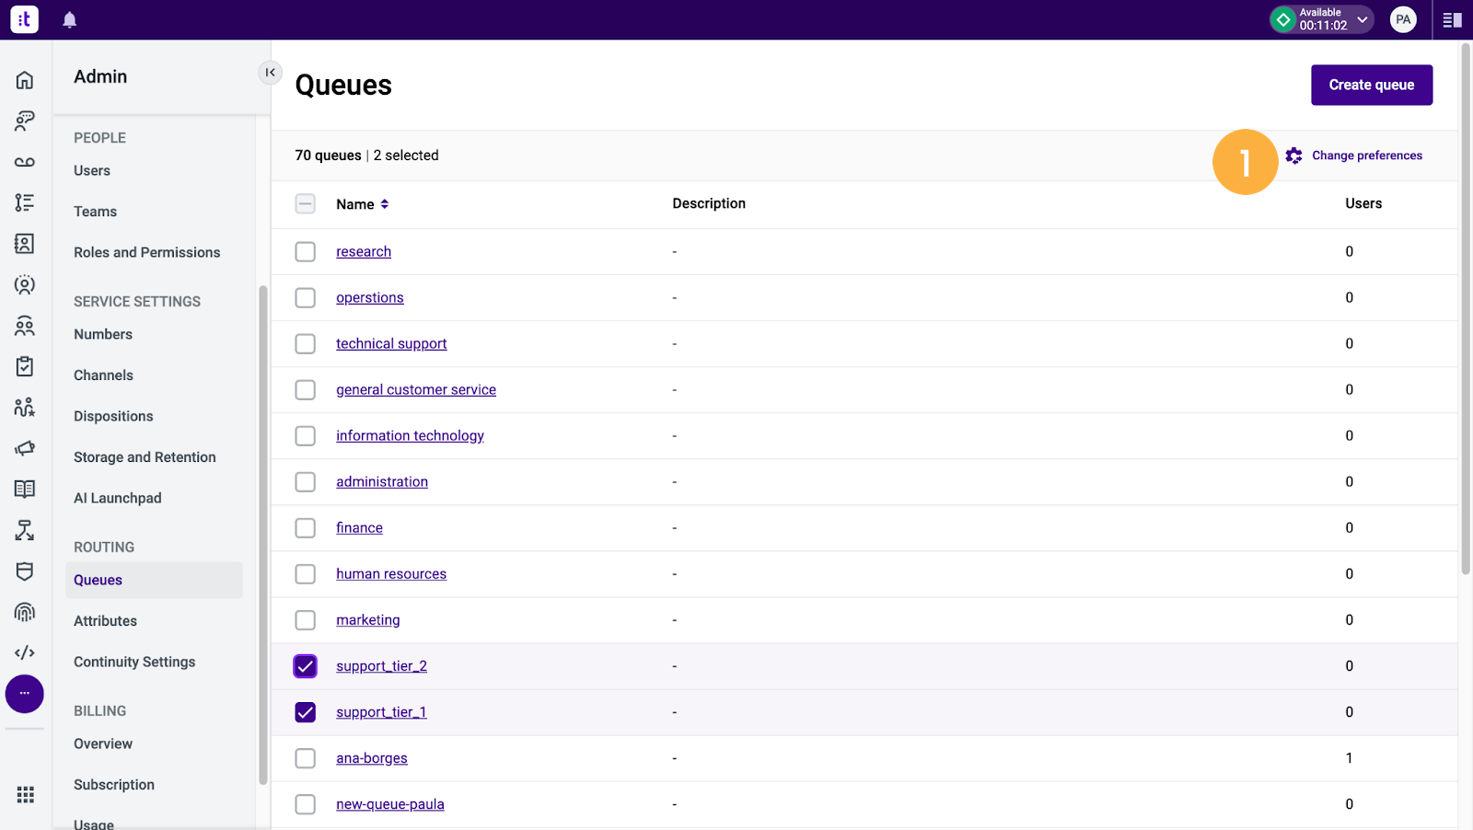
Task: Sort queues by the Name column
Action: click(363, 204)
